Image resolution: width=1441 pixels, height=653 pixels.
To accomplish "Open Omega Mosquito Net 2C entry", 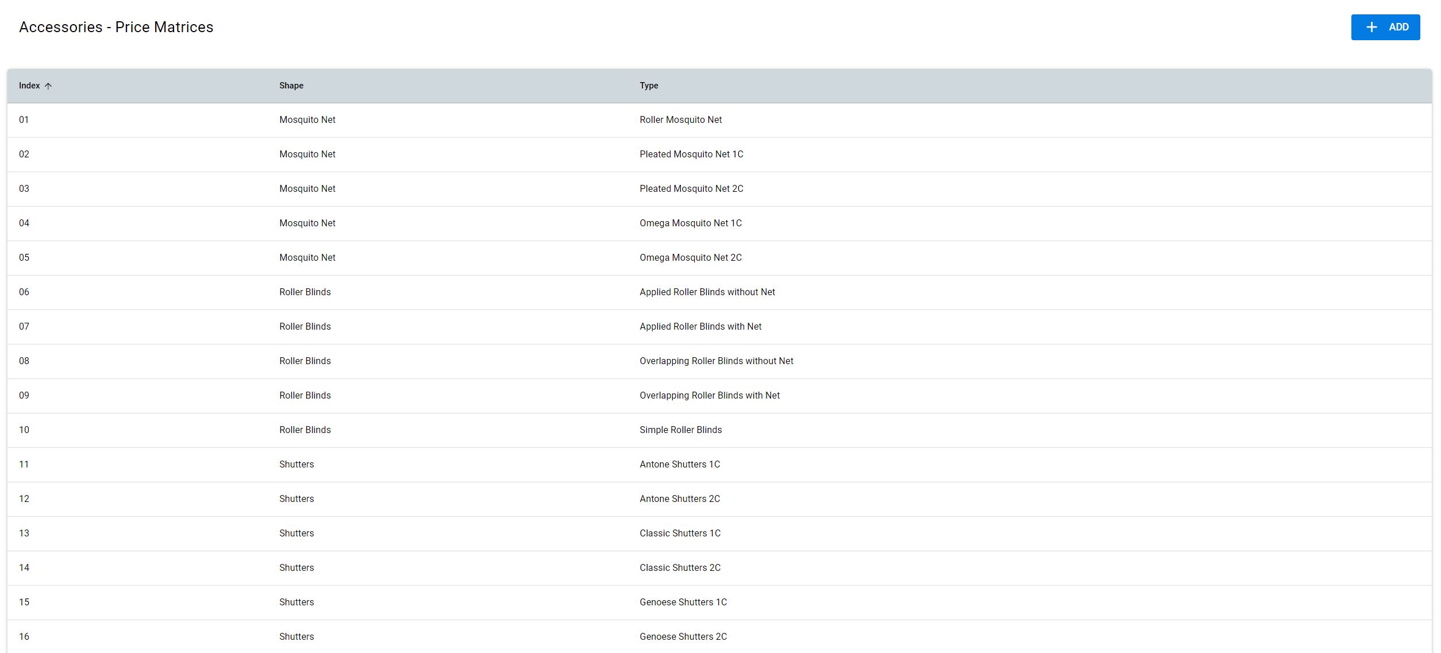I will tap(690, 258).
